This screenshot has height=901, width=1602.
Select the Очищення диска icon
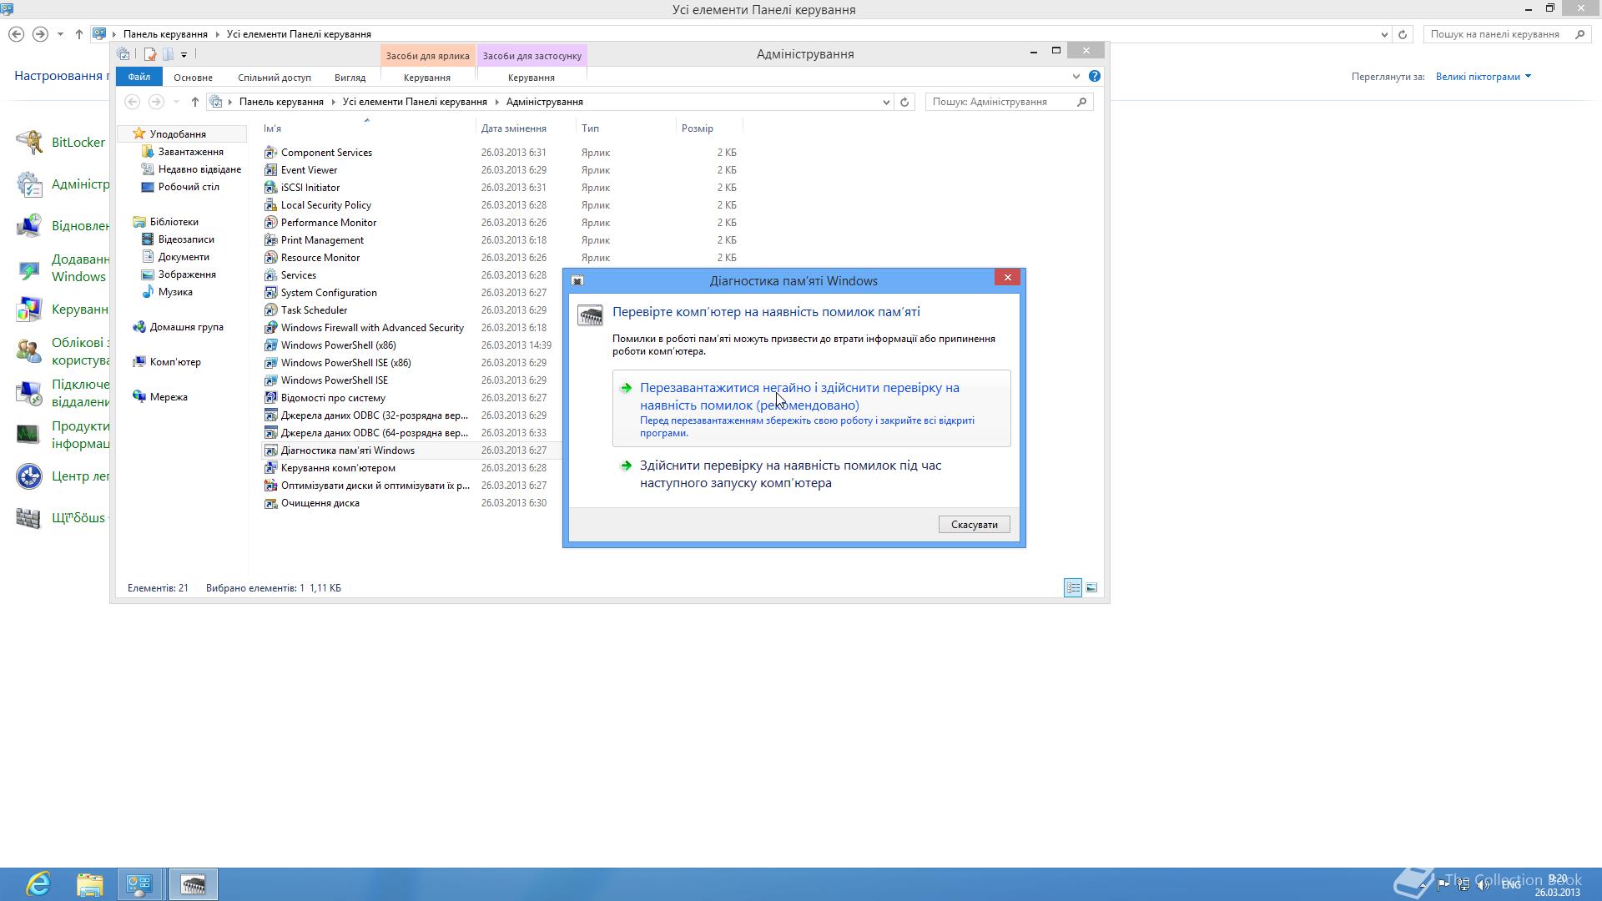270,503
